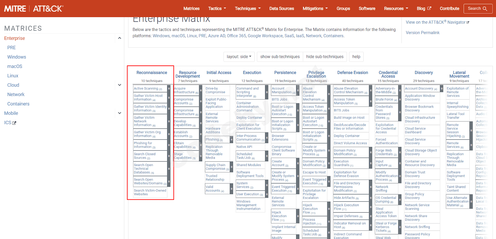Image resolution: width=496 pixels, height=239 pixels.
Task: Open the Initial Access tactic heading
Action: 219,73
